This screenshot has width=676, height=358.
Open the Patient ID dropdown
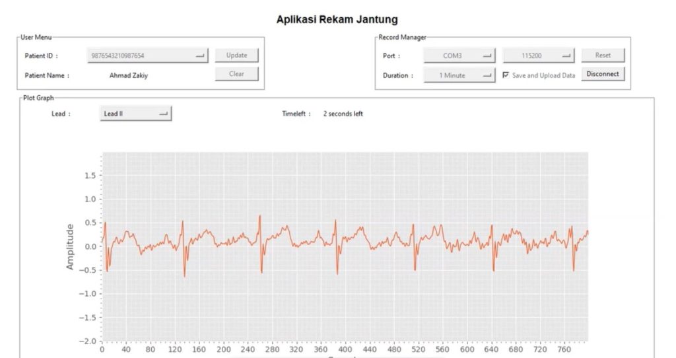coord(148,56)
